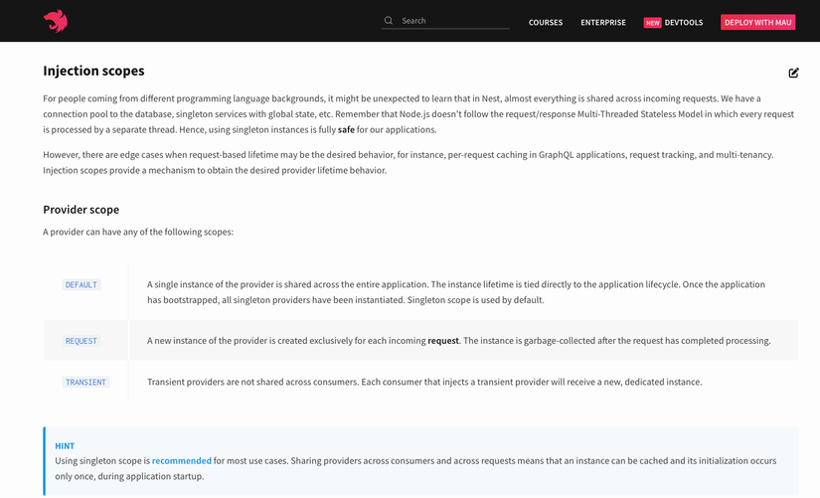Screen dimensions: 820x498
Task: Click the blue HINT label
Action: [65, 446]
